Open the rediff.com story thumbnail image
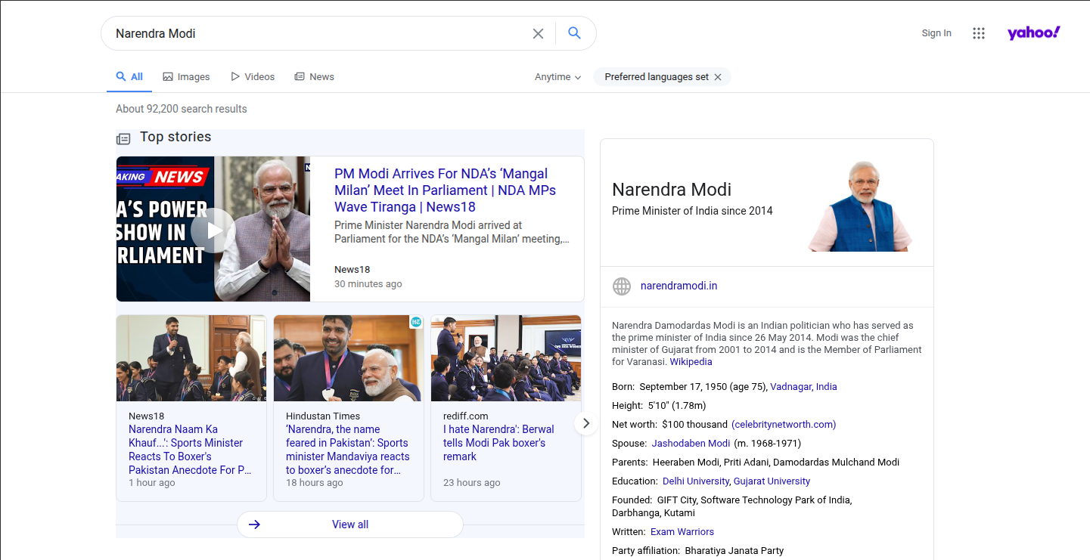This screenshot has height=560, width=1090. pos(506,358)
